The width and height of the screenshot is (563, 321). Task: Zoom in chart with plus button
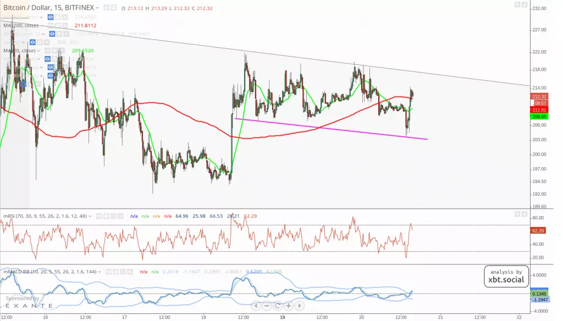(x=288, y=306)
